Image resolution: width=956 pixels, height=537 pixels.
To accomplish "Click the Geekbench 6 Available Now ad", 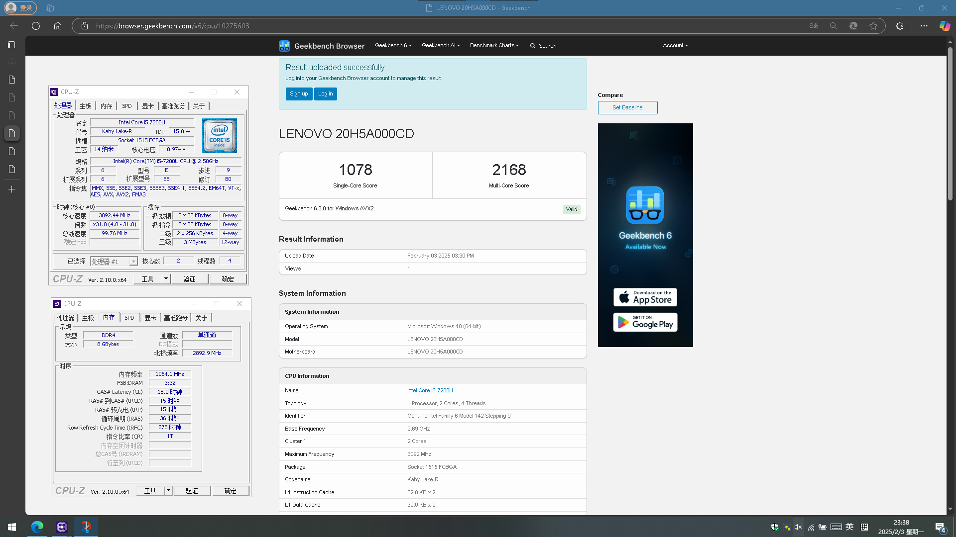I will click(x=645, y=235).
